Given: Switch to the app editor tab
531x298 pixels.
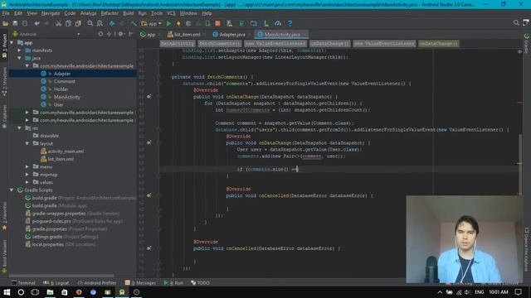Looking at the screenshot, I should 150,35.
